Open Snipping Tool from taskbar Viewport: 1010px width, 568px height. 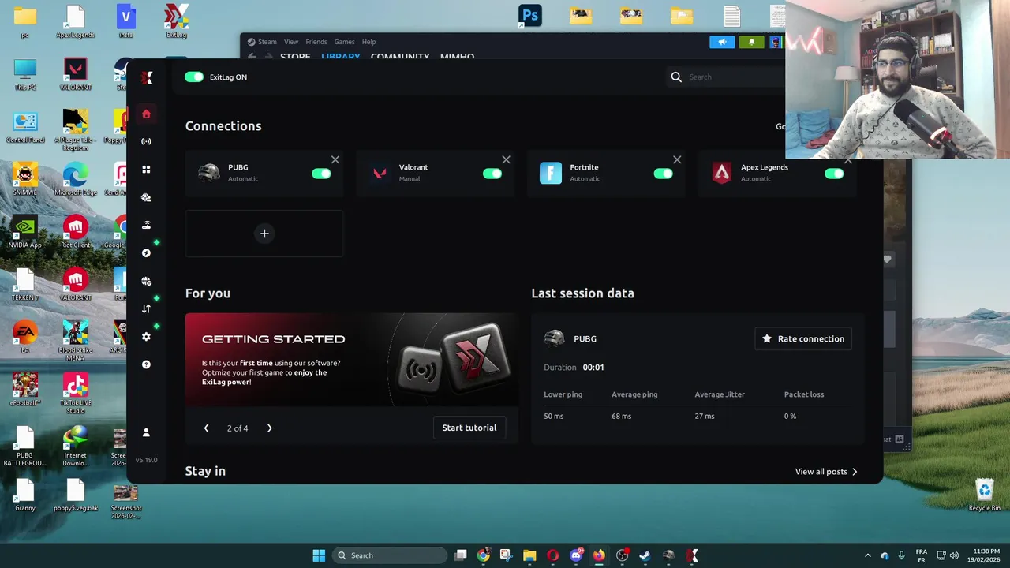(x=506, y=555)
